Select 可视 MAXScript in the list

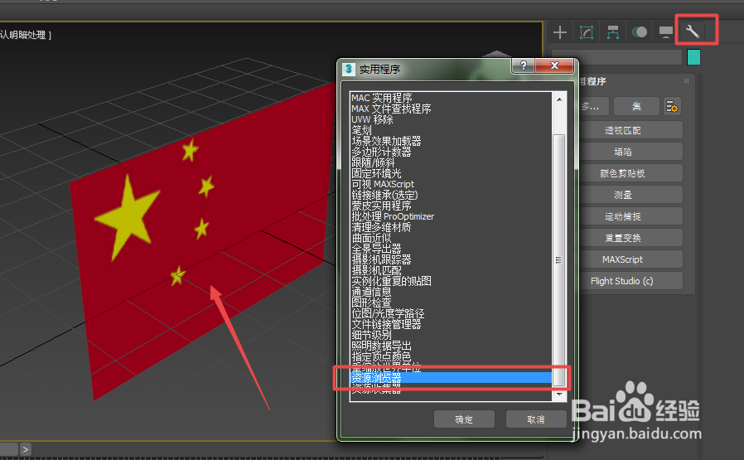coord(383,184)
